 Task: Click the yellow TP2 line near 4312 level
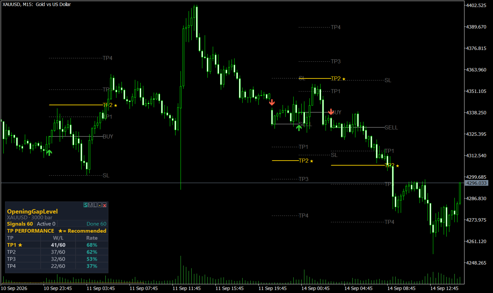click(285, 161)
